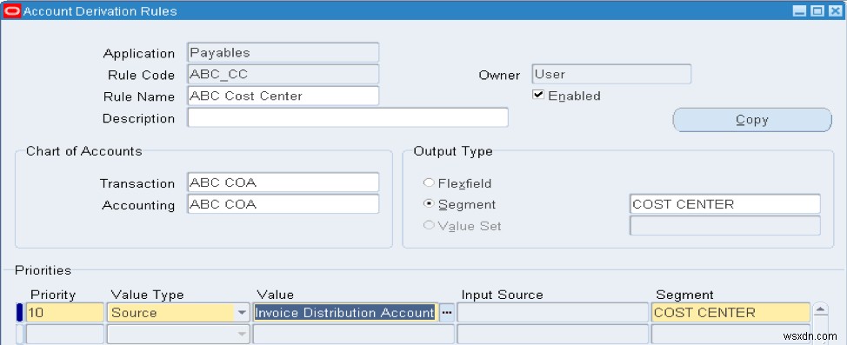Viewport: 847px width, 345px height.
Task: Open list of values beside Value field
Action: pos(447,313)
